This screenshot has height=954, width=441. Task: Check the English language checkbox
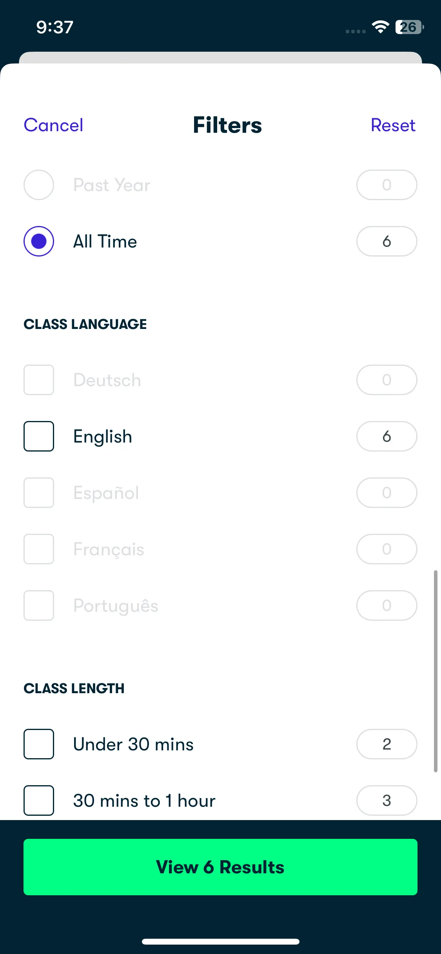[x=39, y=436]
